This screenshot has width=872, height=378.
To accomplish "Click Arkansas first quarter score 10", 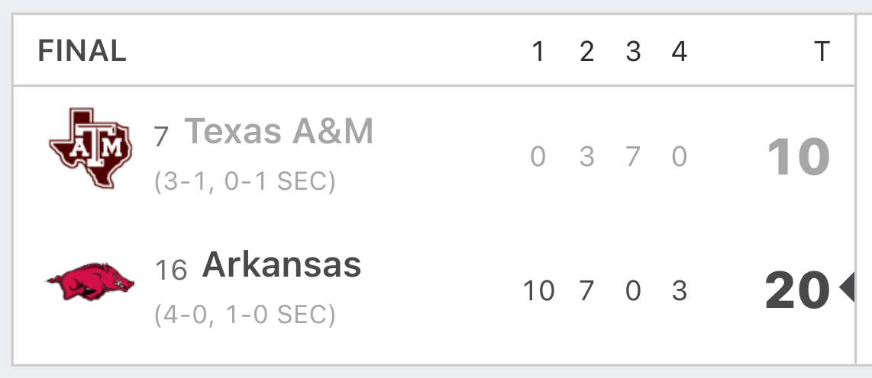I will 539,291.
